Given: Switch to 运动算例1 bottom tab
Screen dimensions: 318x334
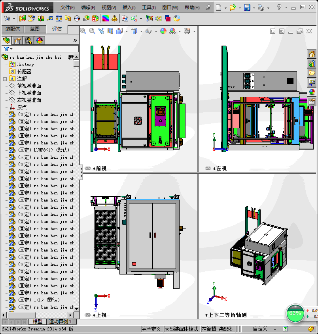Looking at the screenshot, I should (60, 321).
